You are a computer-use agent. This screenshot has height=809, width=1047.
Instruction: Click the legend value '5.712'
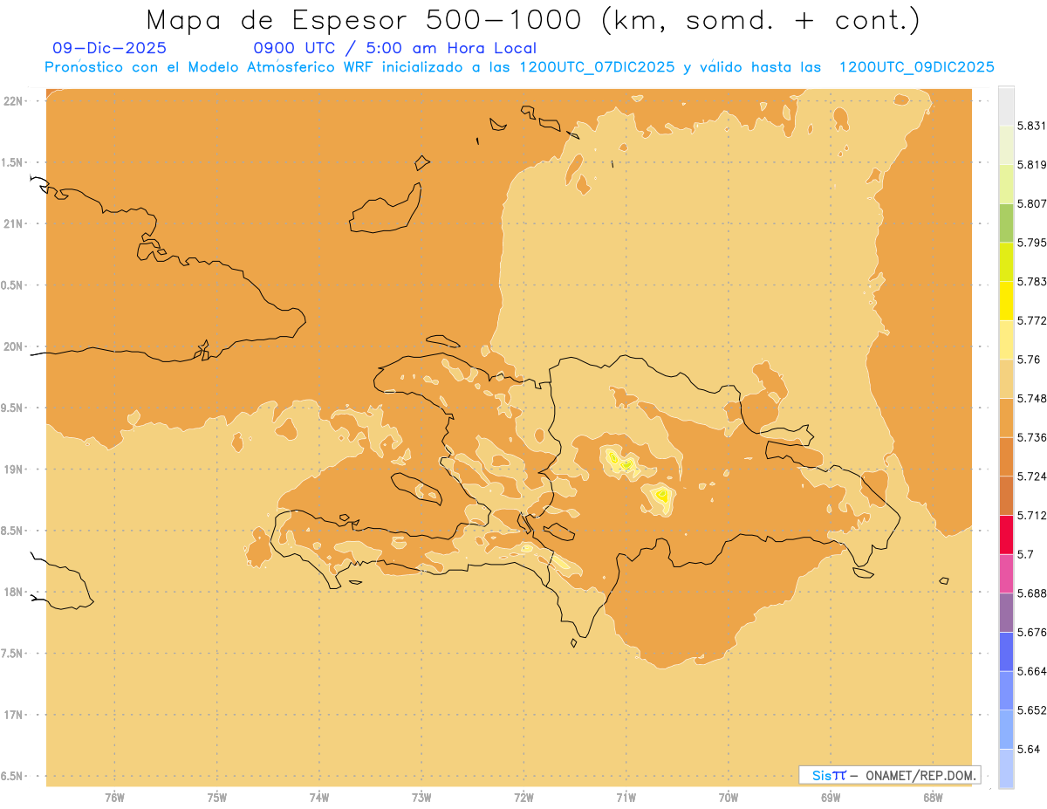point(1032,515)
